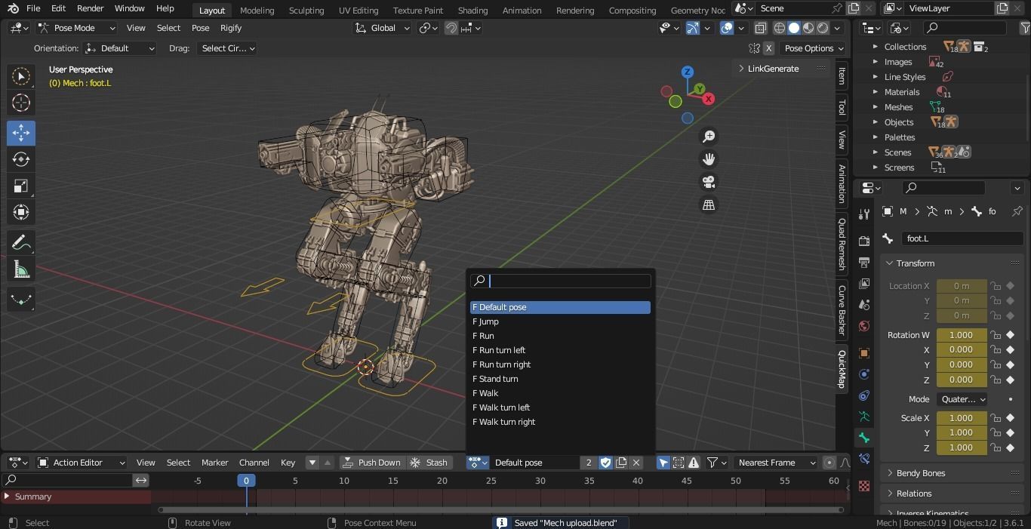This screenshot has width=1031, height=529.
Task: Open the Orientation Default dropdown
Action: pos(120,48)
